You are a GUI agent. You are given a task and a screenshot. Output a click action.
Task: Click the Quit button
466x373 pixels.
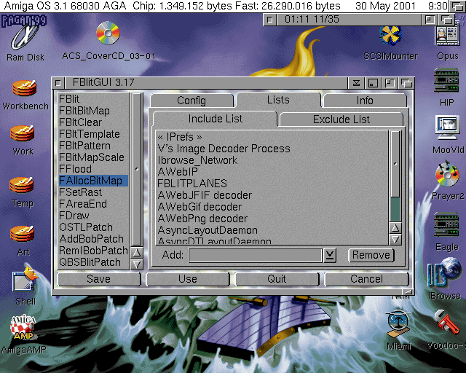point(277,279)
